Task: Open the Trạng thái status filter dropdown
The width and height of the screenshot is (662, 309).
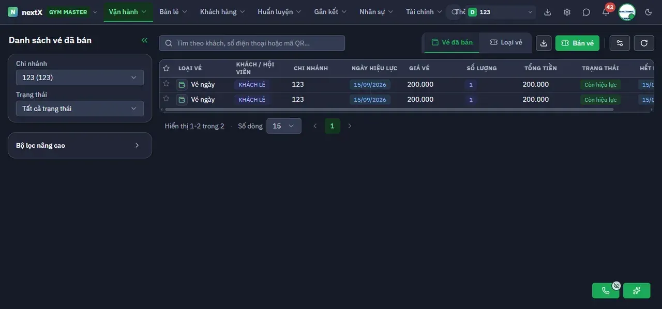Action: (80, 109)
